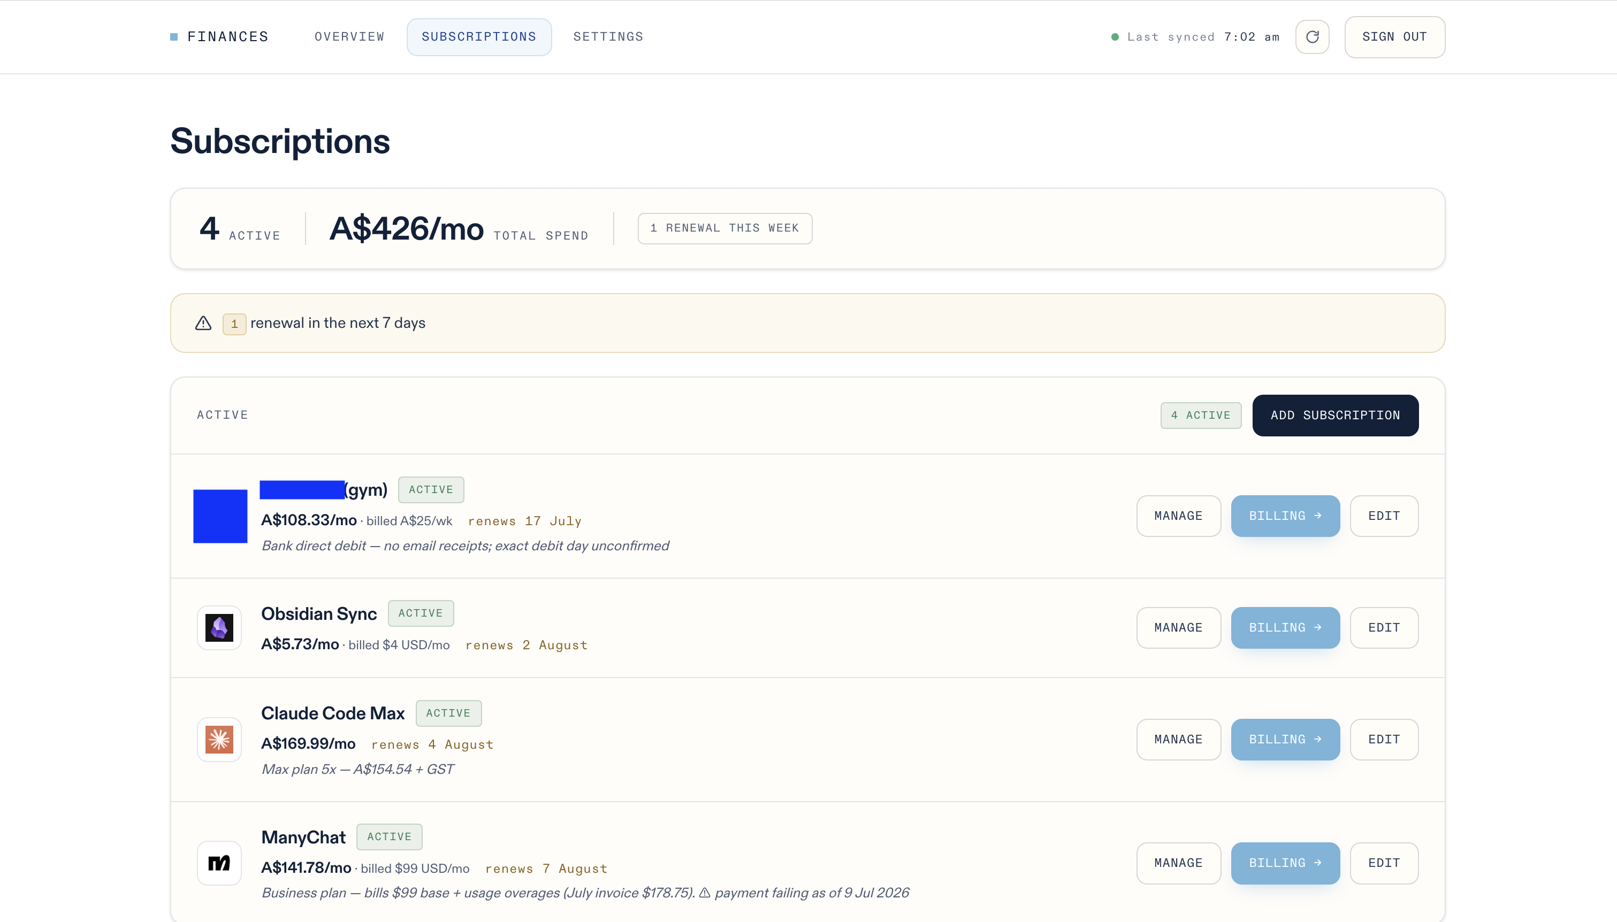The width and height of the screenshot is (1617, 922).
Task: Click the gym subscription blue logo
Action: [x=220, y=516]
